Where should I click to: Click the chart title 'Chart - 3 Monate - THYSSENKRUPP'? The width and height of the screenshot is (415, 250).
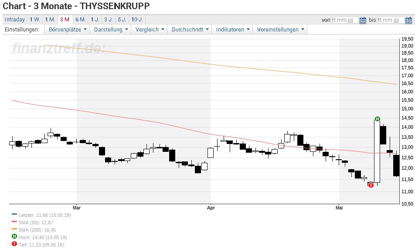coord(76,6)
